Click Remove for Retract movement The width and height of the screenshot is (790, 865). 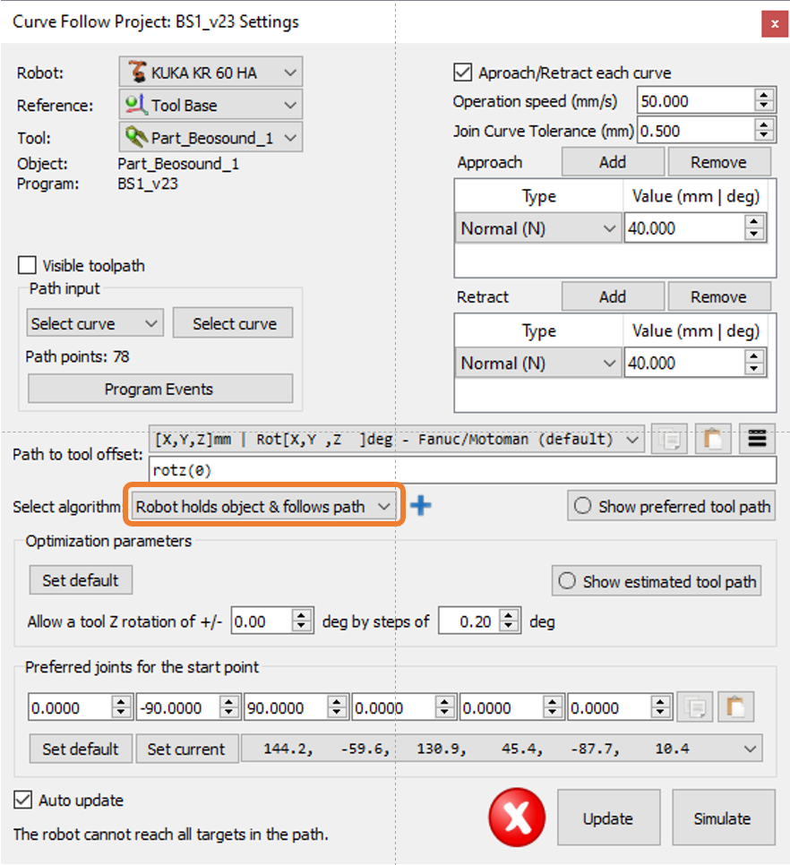[719, 296]
